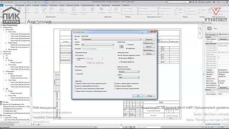Open the Имя setup name dropdown

pos(112,39)
